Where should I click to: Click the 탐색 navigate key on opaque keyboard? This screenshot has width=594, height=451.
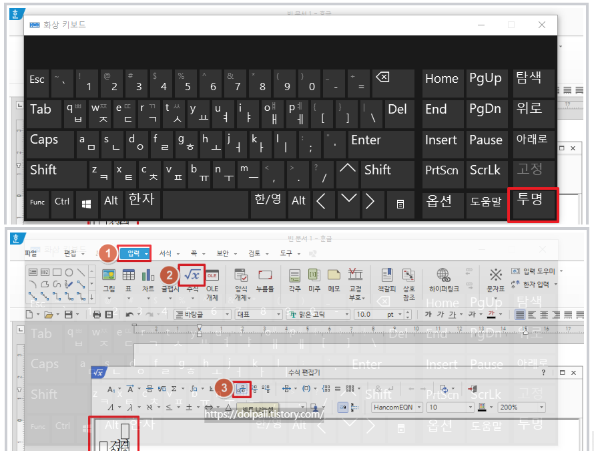(534, 83)
